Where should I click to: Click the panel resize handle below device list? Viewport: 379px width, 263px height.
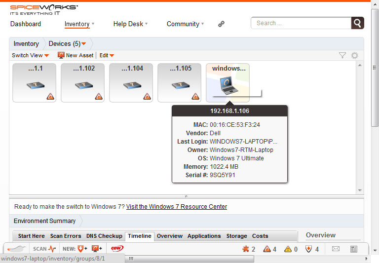pos(186,196)
